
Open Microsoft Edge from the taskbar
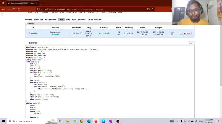coord(89,121)
